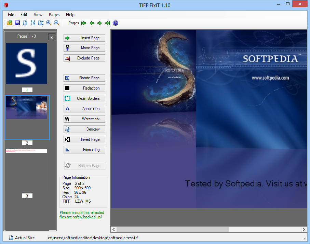Open the Edit menu
Image resolution: width=310 pixels, height=244 pixels.
pyautogui.click(x=24, y=15)
